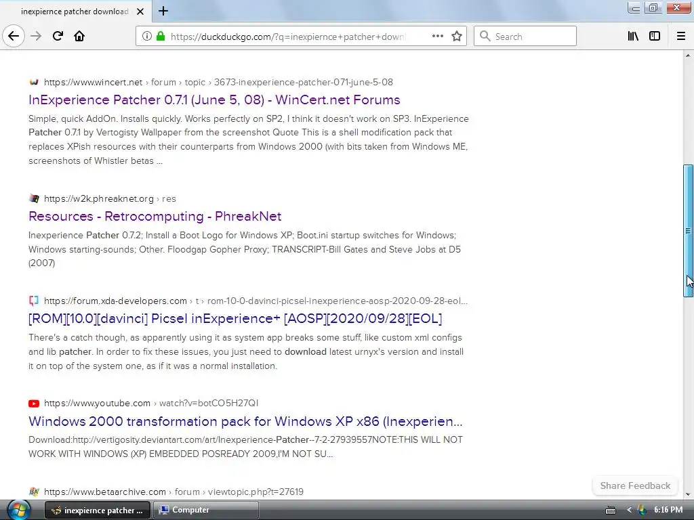The height and width of the screenshot is (520, 694).
Task: Click the XDA developers favicon icon
Action: pyautogui.click(x=34, y=301)
